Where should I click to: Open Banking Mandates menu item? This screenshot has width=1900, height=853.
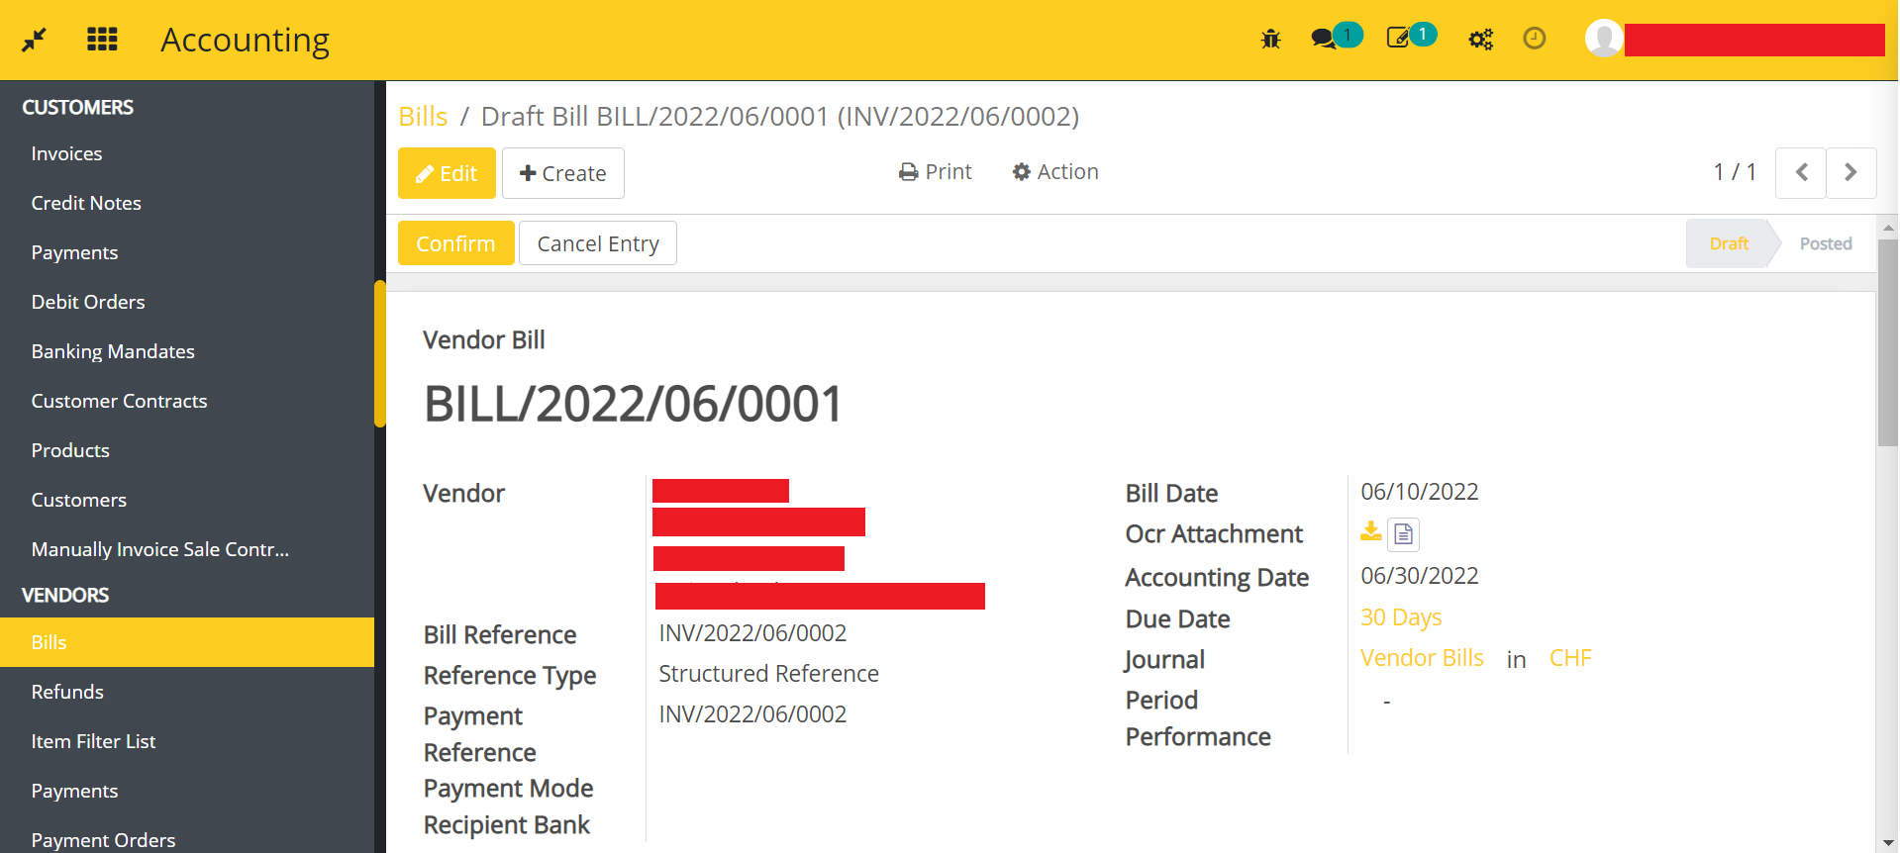[113, 351]
